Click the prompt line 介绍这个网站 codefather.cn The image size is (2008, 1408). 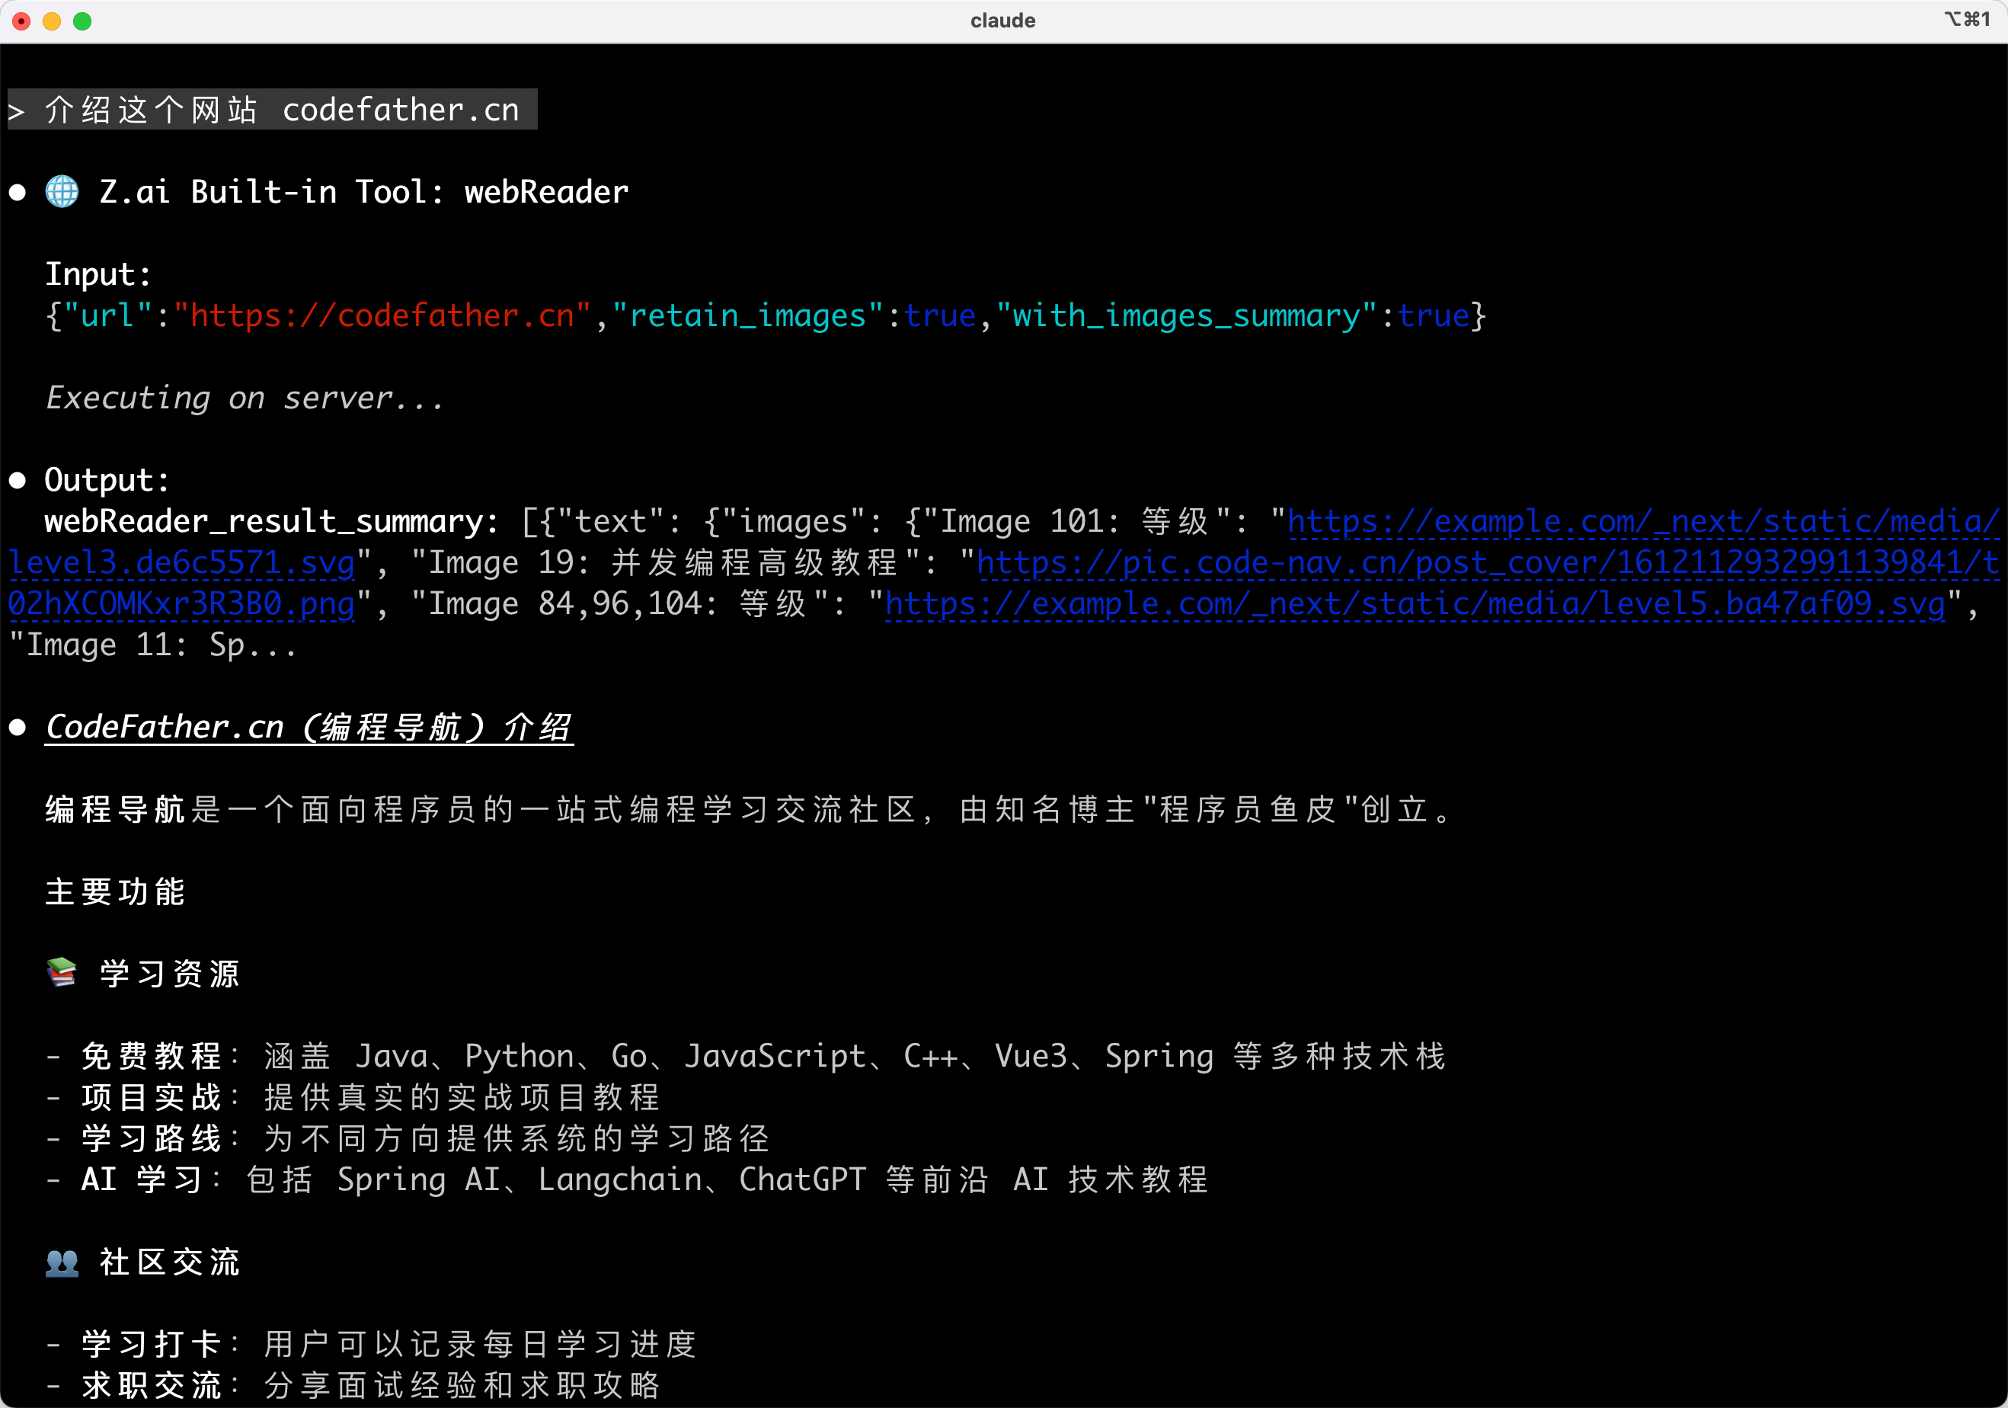pos(273,110)
